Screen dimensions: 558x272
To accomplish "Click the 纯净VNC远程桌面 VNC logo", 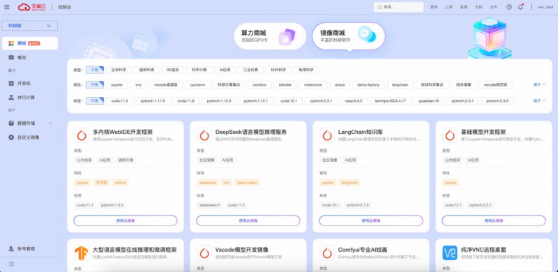I will [x=450, y=252].
